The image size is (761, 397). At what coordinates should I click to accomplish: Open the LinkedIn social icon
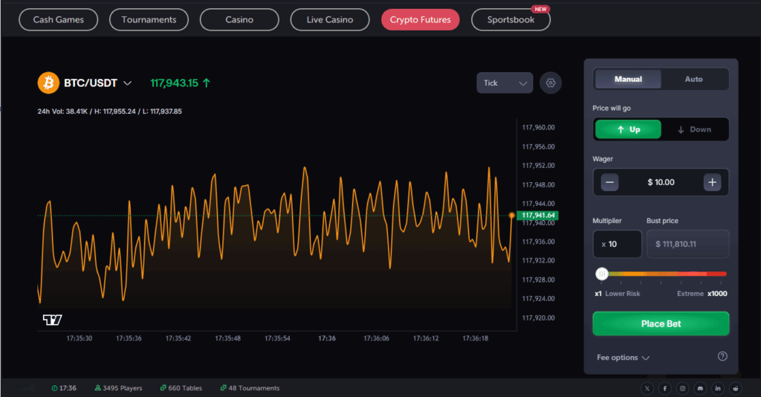pyautogui.click(x=718, y=388)
